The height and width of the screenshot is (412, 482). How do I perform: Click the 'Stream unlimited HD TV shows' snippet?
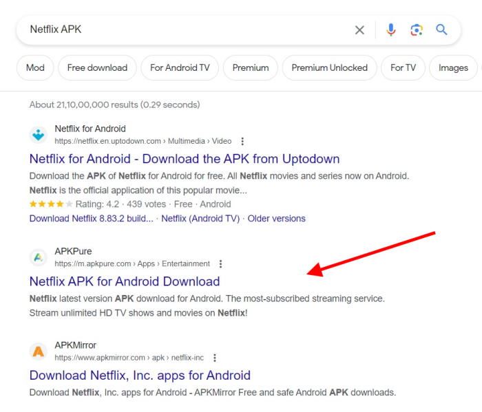coord(138,313)
